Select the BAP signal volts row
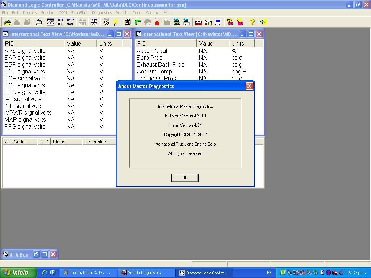Image resolution: width=371 pixels, height=278 pixels. coord(67,58)
